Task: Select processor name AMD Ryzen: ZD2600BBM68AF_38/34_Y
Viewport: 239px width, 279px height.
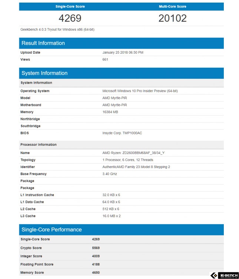Action: coord(133,153)
